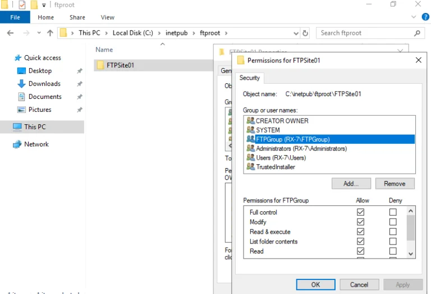431x294 pixels.
Task: Open the View ribbon tab
Action: click(108, 17)
